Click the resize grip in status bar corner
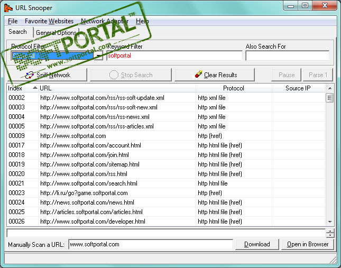 [x=333, y=260]
